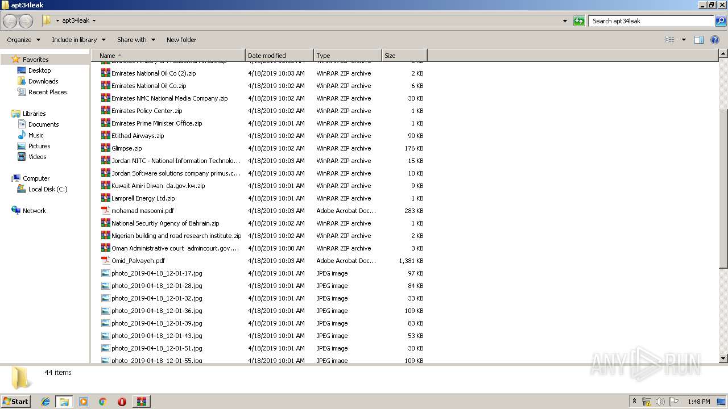728x409 pixels.
Task: Sort by the Date modified column
Action: (279, 56)
